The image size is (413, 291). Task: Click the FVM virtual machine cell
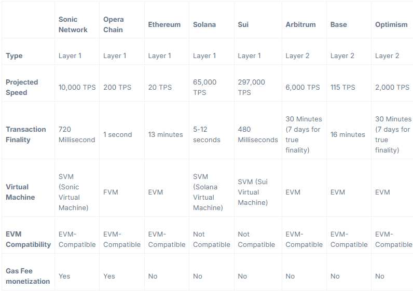coord(111,192)
